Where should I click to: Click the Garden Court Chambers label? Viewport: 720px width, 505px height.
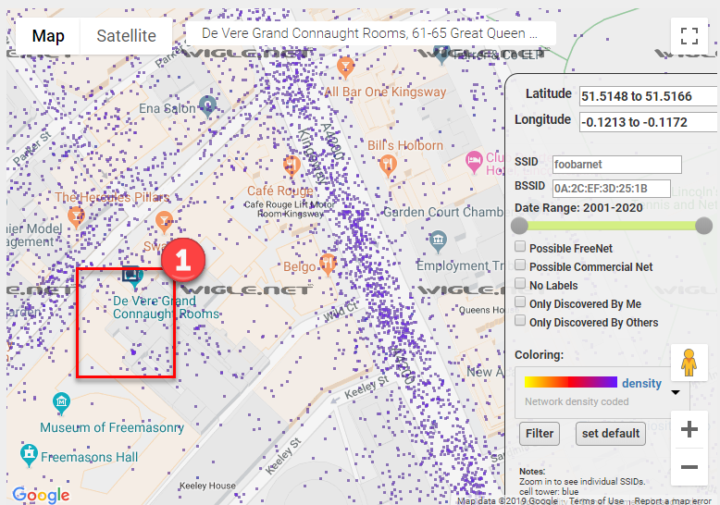coord(444,212)
